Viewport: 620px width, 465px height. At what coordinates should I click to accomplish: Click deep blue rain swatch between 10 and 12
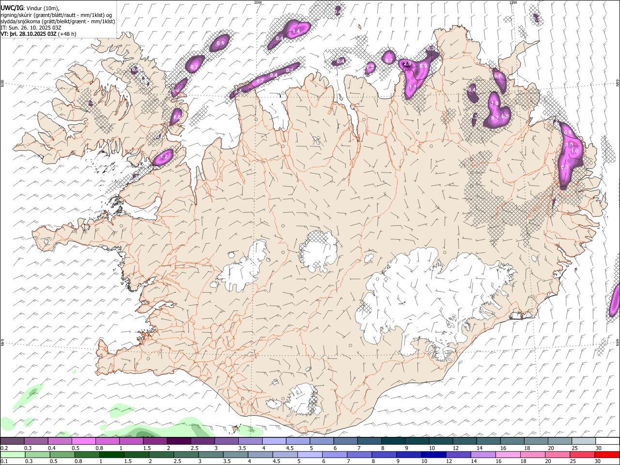(x=434, y=454)
